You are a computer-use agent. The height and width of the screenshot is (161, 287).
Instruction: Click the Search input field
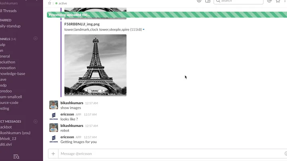tap(238, 1)
